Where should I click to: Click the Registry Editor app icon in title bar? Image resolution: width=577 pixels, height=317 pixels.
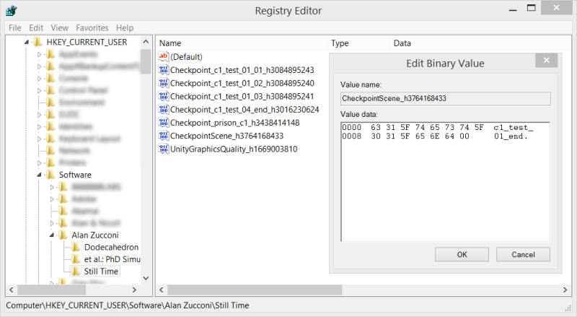pyautogui.click(x=12, y=11)
